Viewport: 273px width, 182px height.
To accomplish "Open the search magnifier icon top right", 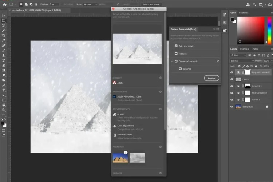I will (248, 4).
